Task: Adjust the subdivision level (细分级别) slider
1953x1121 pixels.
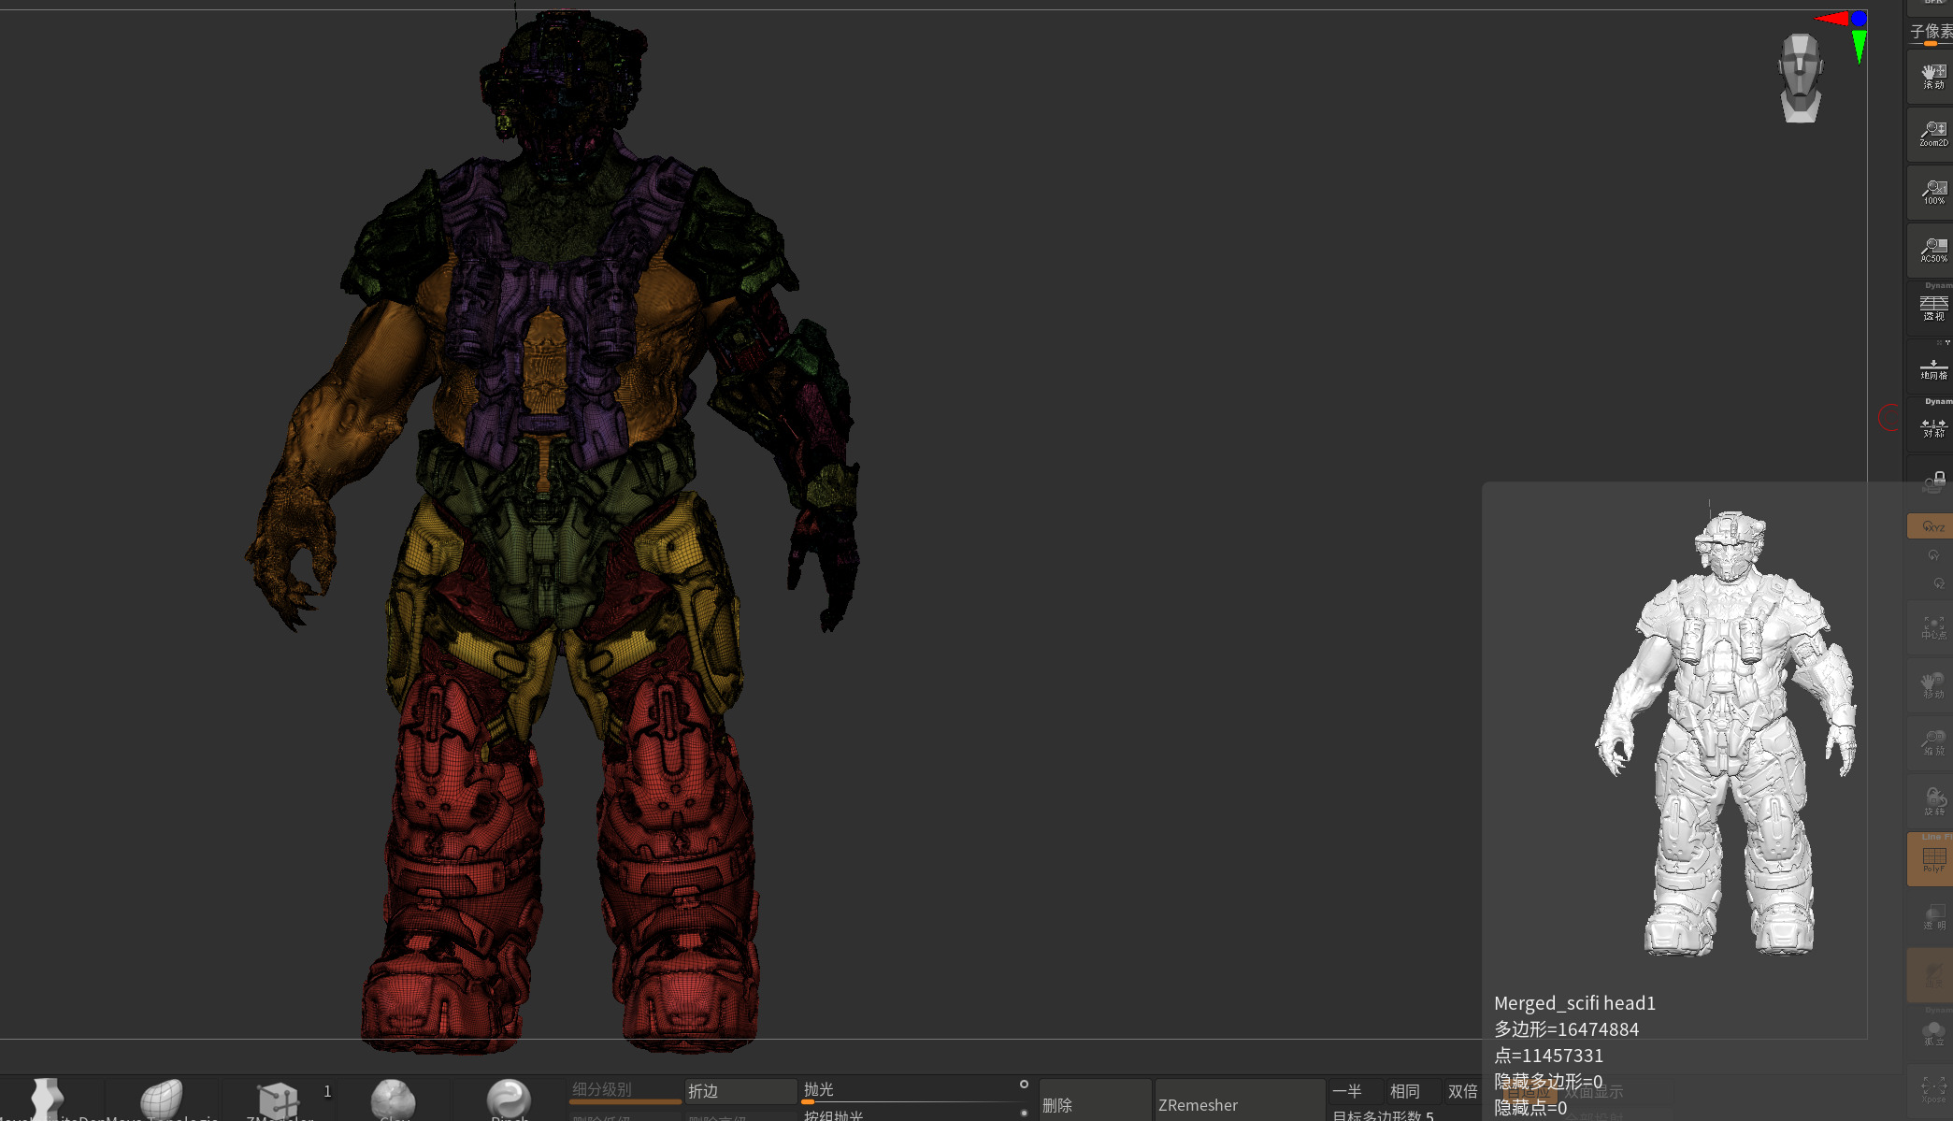Action: pyautogui.click(x=625, y=1091)
